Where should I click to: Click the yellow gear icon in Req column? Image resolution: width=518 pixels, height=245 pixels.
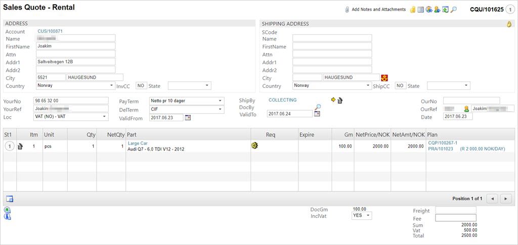254,145
